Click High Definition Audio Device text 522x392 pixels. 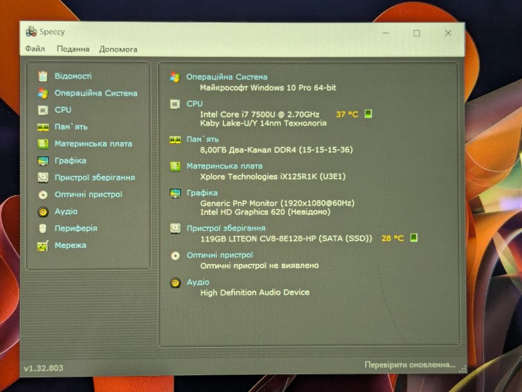pyautogui.click(x=255, y=292)
